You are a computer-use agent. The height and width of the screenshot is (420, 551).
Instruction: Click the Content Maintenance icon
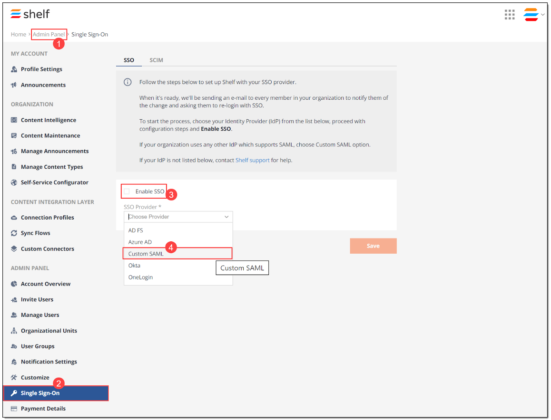14,135
